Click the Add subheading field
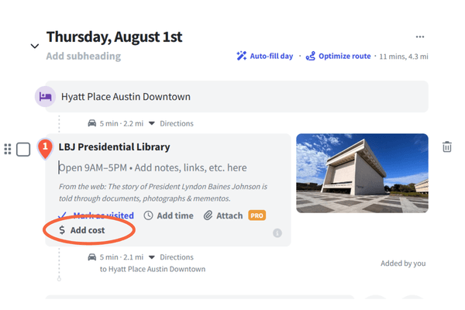This screenshot has width=465, height=310. tap(84, 57)
